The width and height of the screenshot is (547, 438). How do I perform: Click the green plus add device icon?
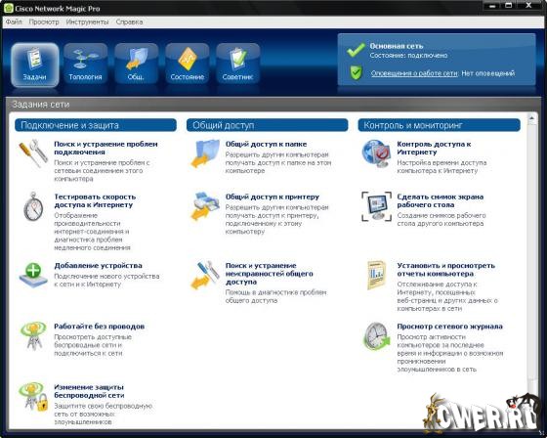pos(33,275)
